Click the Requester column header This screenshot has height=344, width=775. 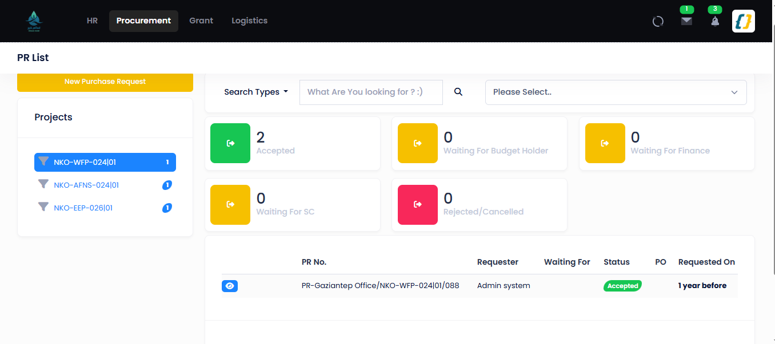point(498,262)
